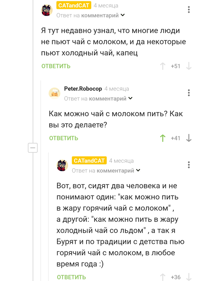Open three-dot menu on Peter.Robocop comment
224x281 pixels.
[189, 93]
